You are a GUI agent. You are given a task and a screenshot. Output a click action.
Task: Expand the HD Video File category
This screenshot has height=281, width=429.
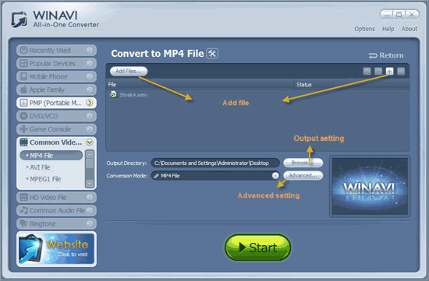pyautogui.click(x=56, y=197)
